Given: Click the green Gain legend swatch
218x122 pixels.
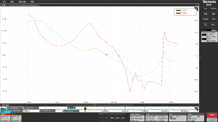Looking at the screenshot, I should 178,10.
